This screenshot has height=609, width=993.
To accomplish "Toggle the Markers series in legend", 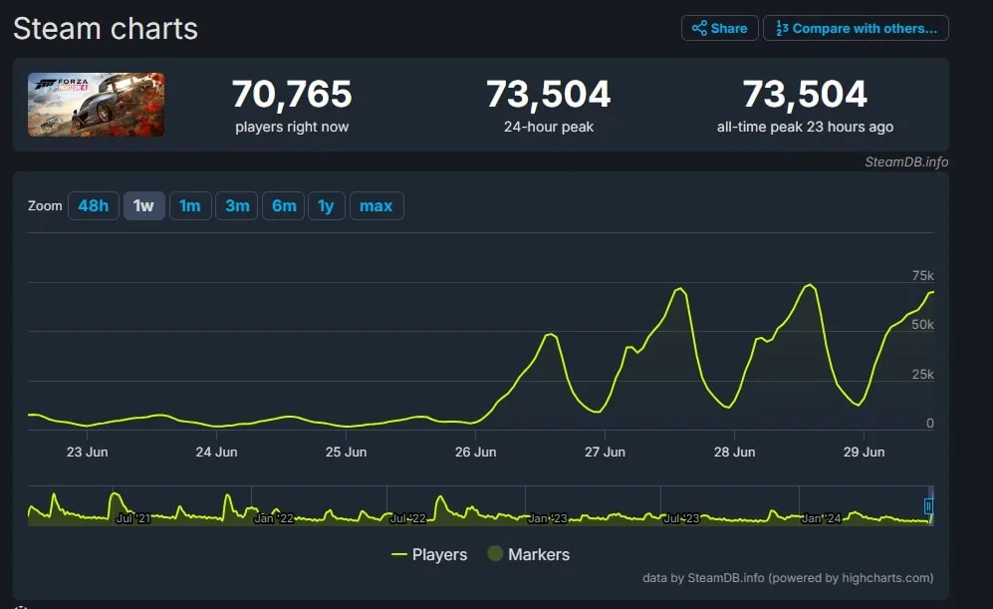I will pos(529,554).
